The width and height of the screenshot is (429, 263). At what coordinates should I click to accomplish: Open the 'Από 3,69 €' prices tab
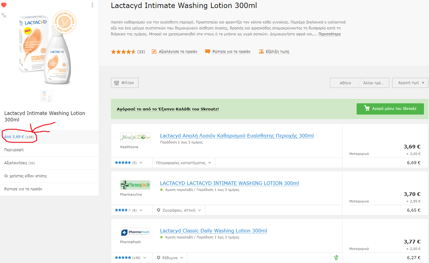point(49,137)
